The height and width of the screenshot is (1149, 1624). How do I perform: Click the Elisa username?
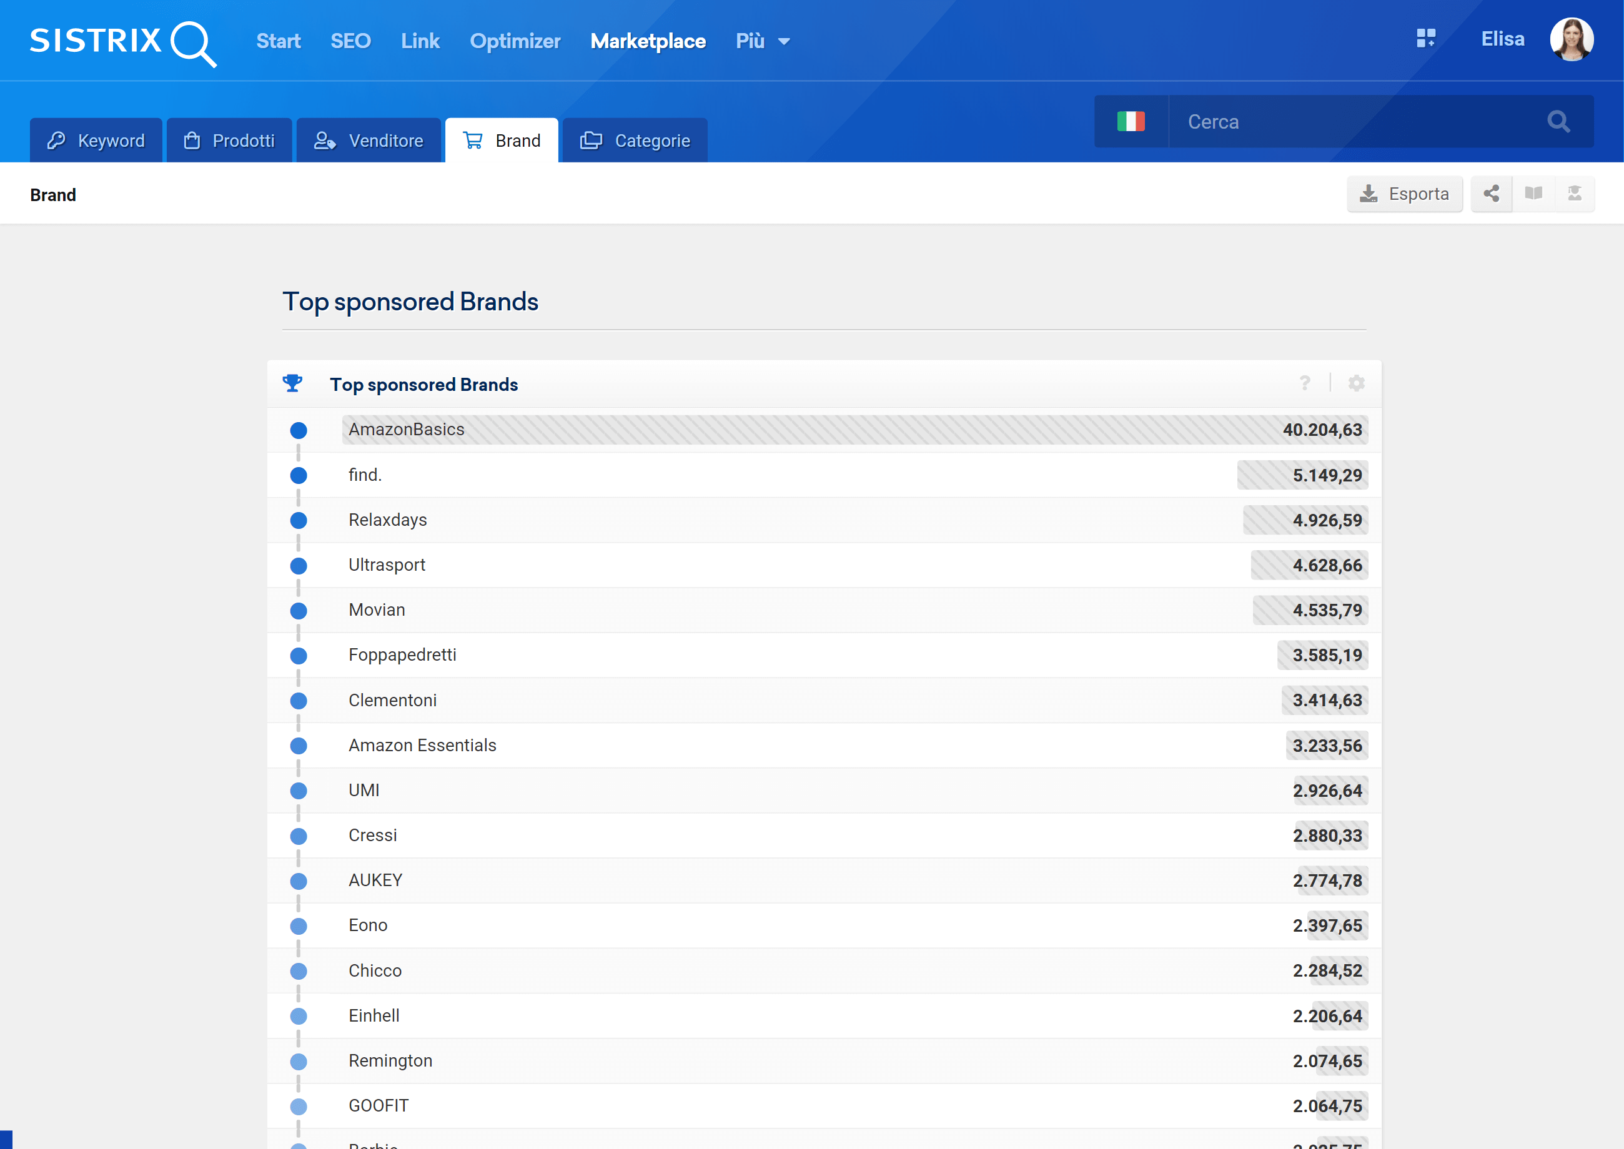[1502, 39]
